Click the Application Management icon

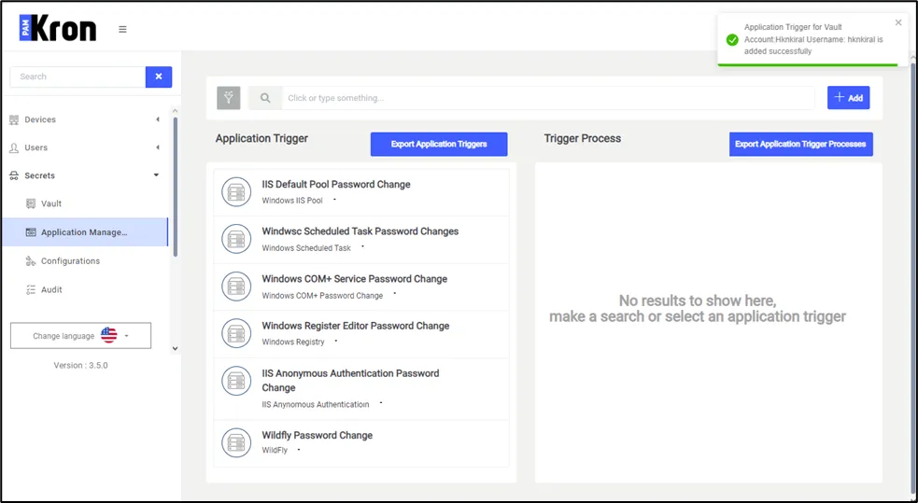[x=31, y=232]
